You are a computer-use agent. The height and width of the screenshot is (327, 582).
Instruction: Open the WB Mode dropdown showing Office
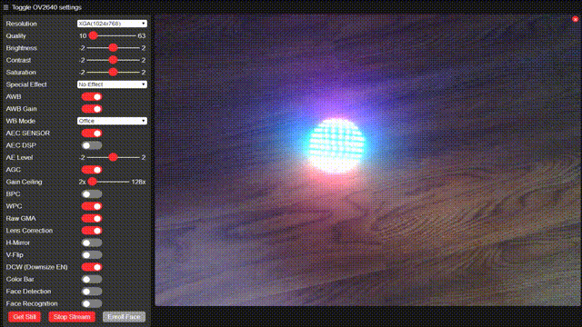[x=112, y=121]
